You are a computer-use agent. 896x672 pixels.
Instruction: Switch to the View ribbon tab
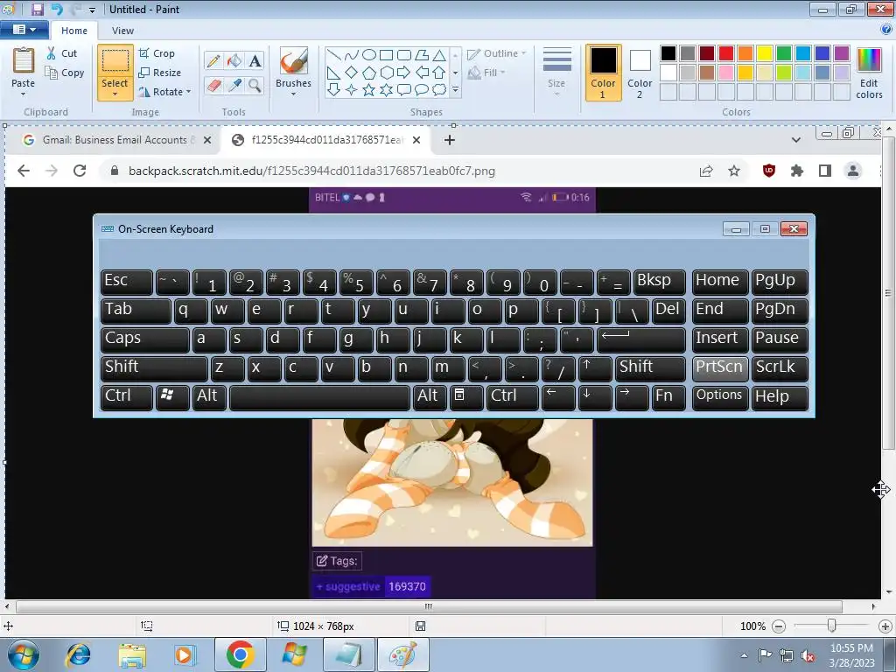coord(122,31)
